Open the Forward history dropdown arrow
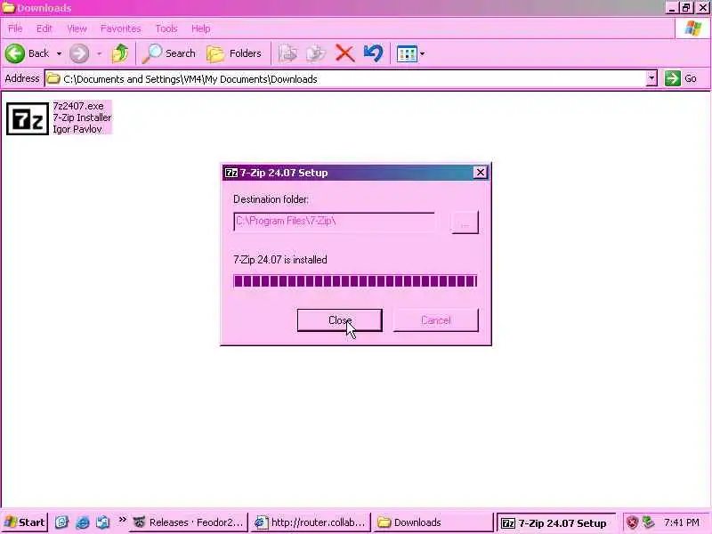712x534 pixels. pyautogui.click(x=99, y=53)
